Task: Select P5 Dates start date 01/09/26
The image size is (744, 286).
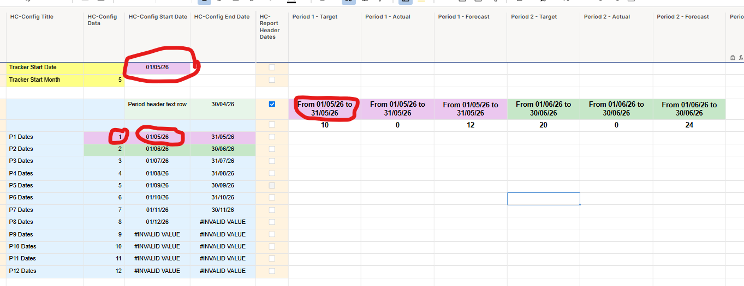Action: [158, 186]
